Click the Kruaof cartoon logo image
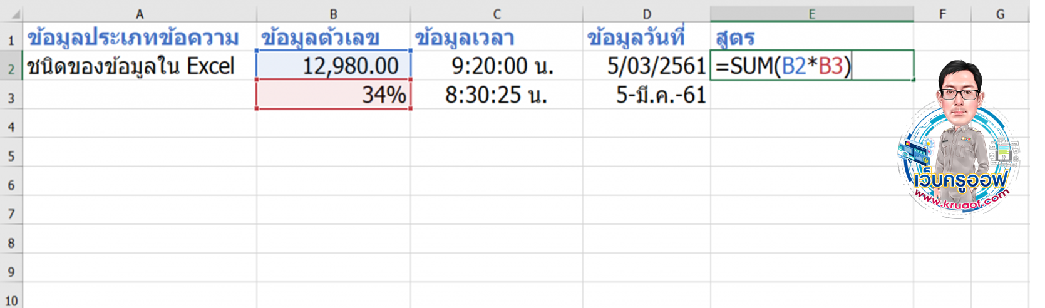The width and height of the screenshot is (1045, 308). coord(958,141)
